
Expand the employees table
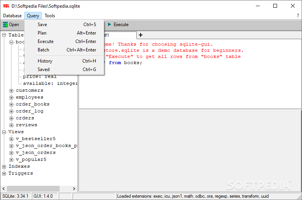[x=12, y=98]
